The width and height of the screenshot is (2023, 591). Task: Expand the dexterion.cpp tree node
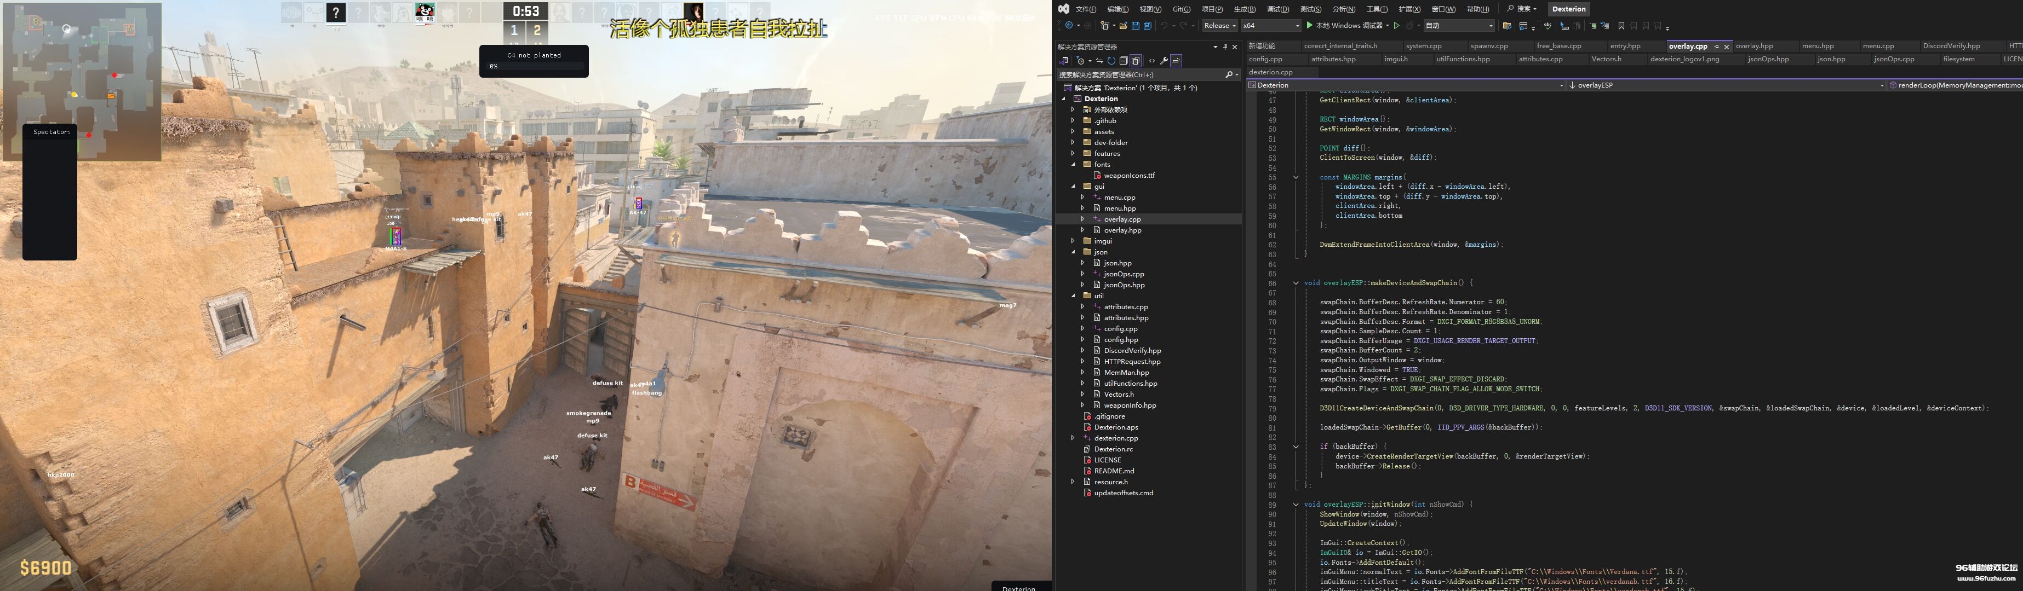point(1074,438)
